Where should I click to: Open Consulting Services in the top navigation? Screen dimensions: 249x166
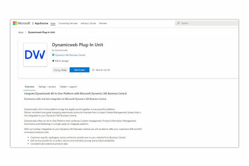pyautogui.click(x=68, y=23)
